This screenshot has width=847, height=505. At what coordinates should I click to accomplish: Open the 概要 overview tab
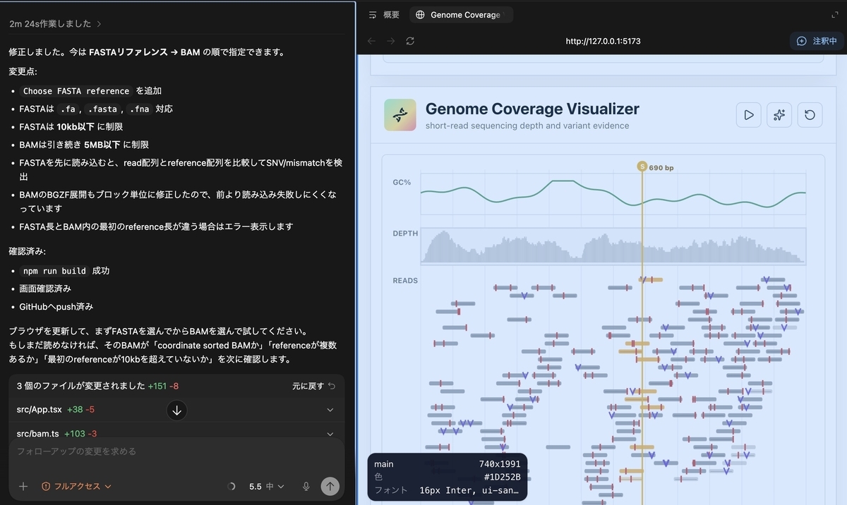[385, 15]
